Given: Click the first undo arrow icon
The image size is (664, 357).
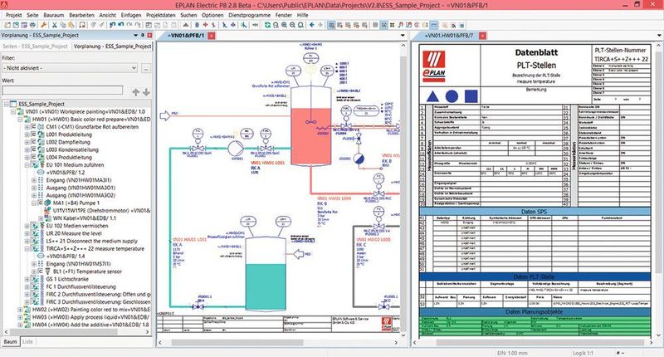Looking at the screenshot, I should coord(113,26).
